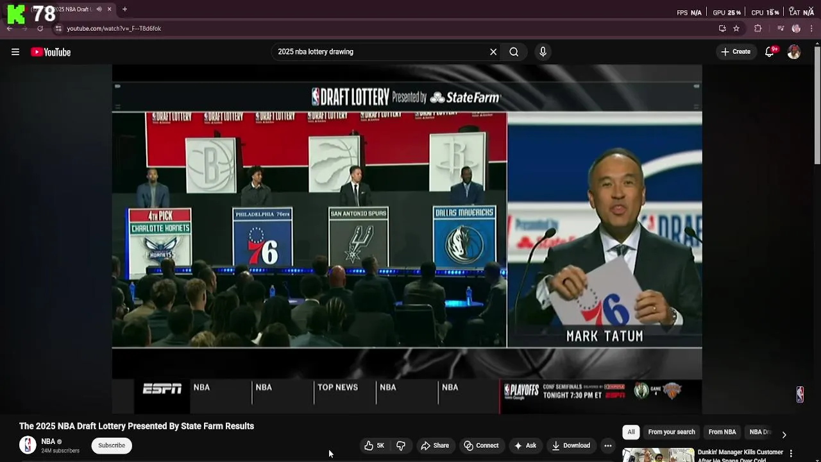Open options for Dunkin' Manager video
Image resolution: width=821 pixels, height=462 pixels.
(791, 453)
